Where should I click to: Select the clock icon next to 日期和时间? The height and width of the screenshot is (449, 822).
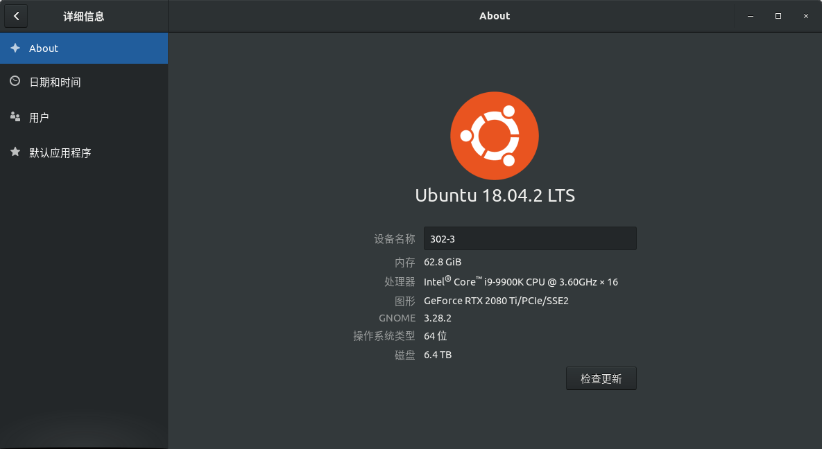pos(15,82)
